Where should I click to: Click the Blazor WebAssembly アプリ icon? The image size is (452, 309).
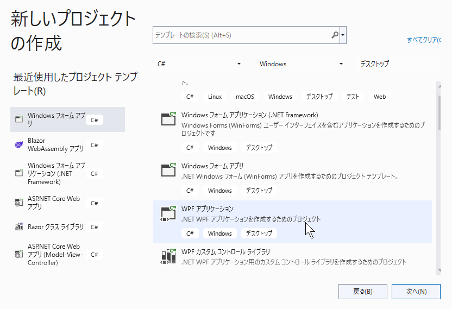[19, 144]
